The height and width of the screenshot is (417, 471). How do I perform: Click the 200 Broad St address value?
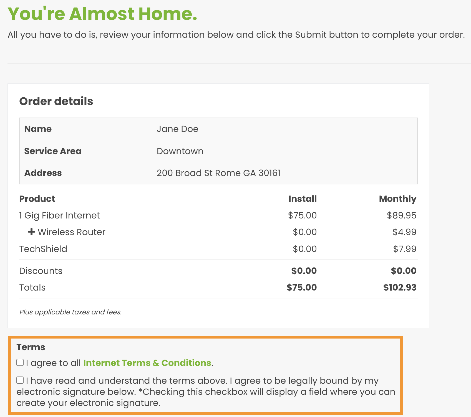click(x=218, y=173)
